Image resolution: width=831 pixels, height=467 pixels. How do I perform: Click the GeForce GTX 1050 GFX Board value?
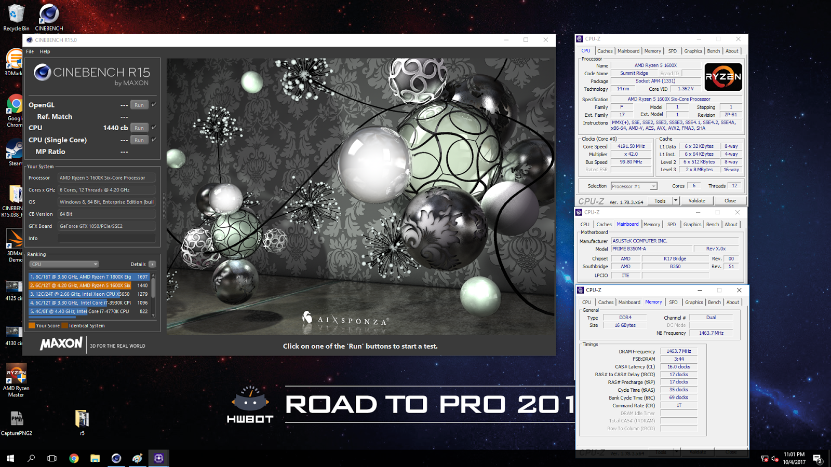pyautogui.click(x=106, y=226)
